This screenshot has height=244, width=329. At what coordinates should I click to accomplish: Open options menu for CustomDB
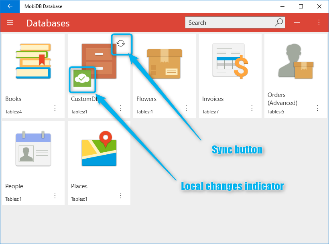click(121, 108)
